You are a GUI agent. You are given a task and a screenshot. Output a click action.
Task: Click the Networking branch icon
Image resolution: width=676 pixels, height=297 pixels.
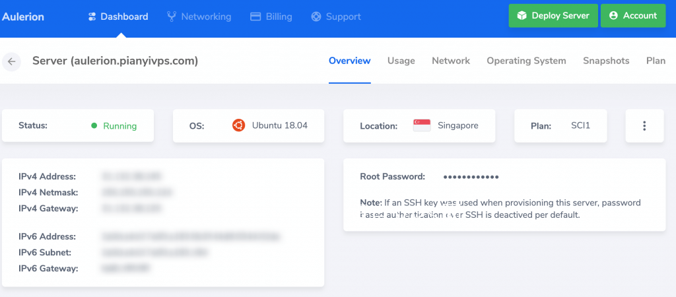tap(172, 16)
